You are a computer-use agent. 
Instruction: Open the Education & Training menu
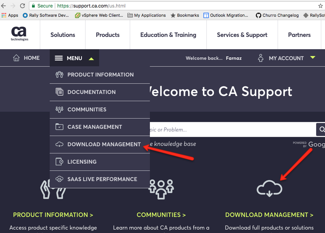[x=168, y=35]
